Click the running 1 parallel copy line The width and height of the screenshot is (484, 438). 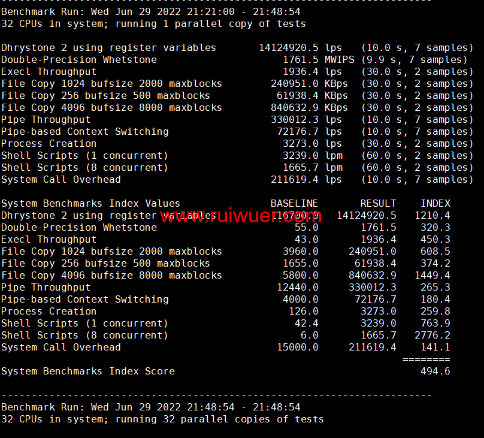click(153, 24)
